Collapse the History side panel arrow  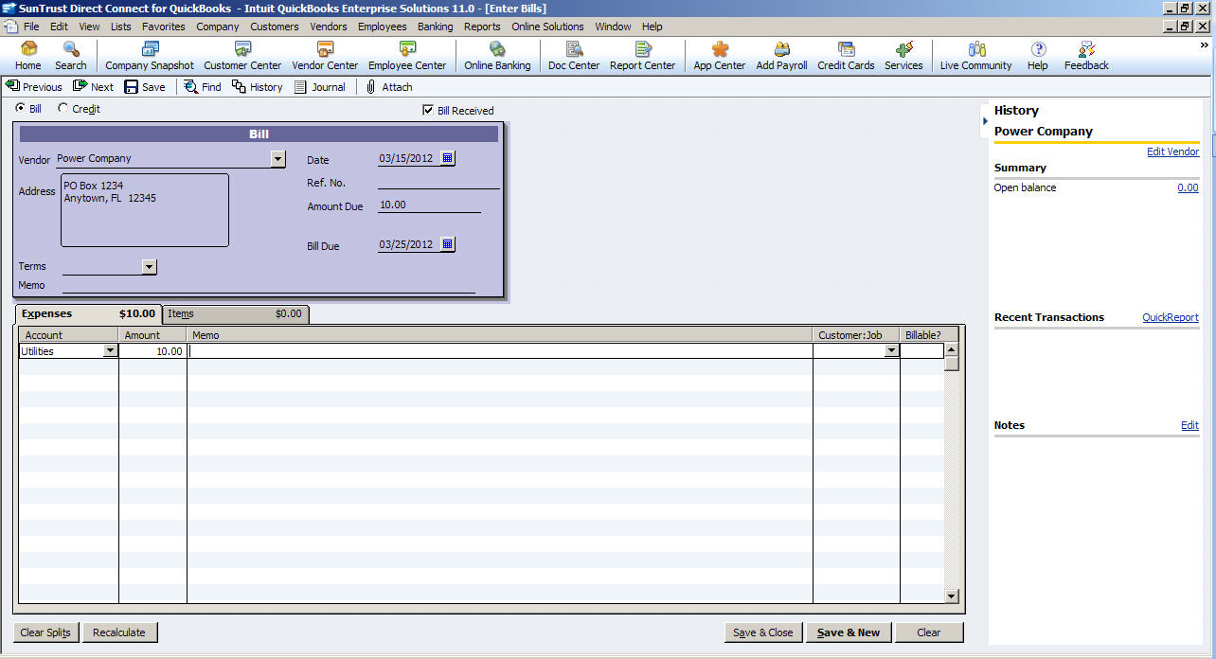click(985, 121)
